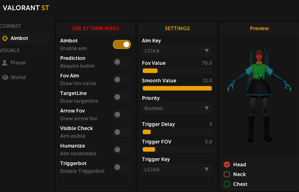This screenshot has width=299, height=192.
Task: Toggle Fov Aim circle drawing on
Action: pos(122,79)
